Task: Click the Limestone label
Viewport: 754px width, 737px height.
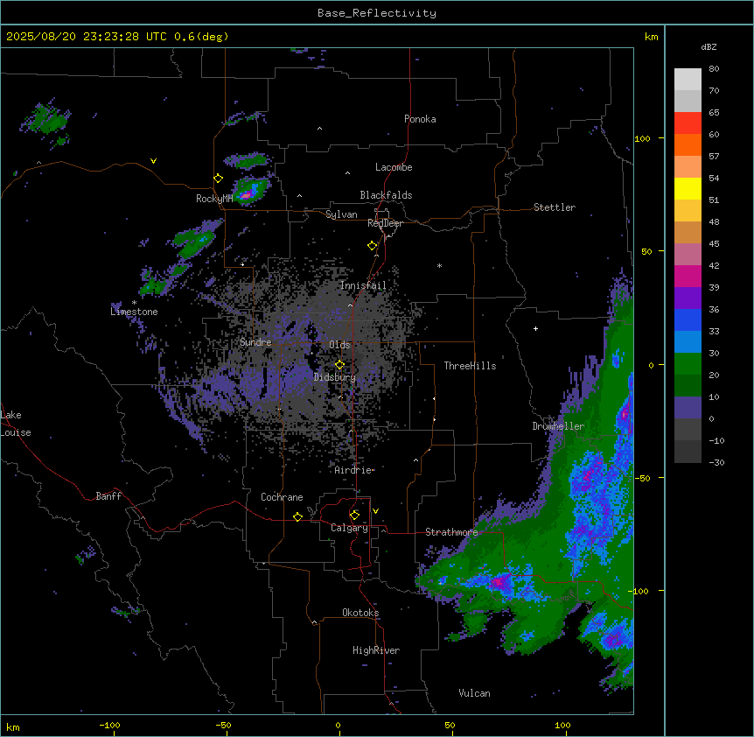Action: pos(134,312)
